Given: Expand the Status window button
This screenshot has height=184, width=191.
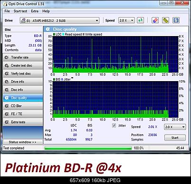Looking at the screenshot, I should point(23,142).
